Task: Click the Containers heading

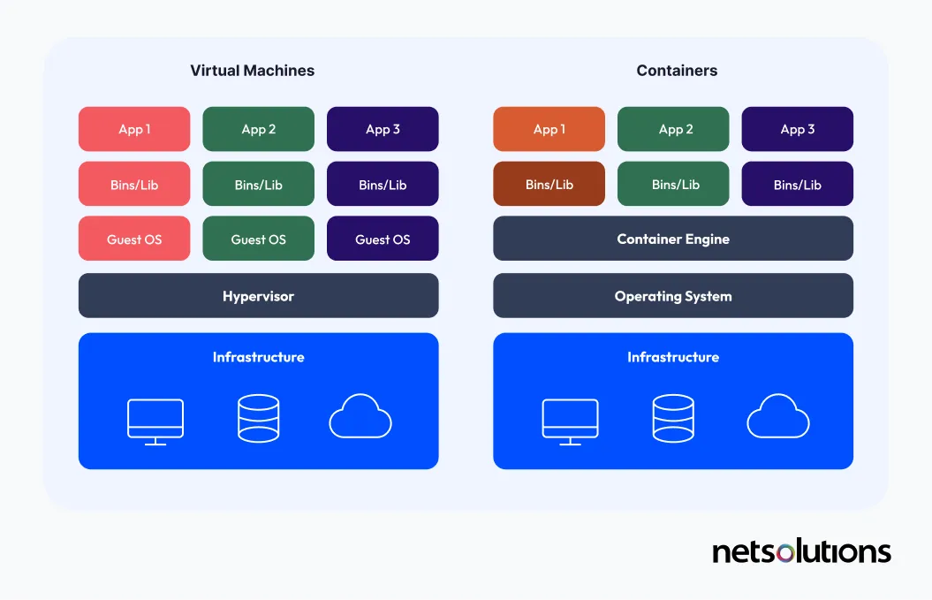Action: click(x=677, y=70)
